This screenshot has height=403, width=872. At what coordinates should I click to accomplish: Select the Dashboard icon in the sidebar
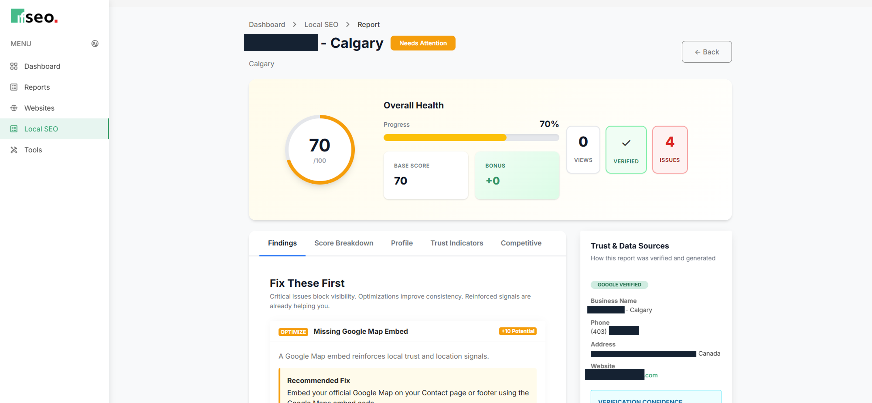point(14,66)
